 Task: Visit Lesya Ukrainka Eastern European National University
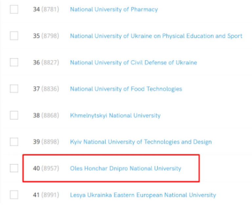pyautogui.click(x=143, y=195)
